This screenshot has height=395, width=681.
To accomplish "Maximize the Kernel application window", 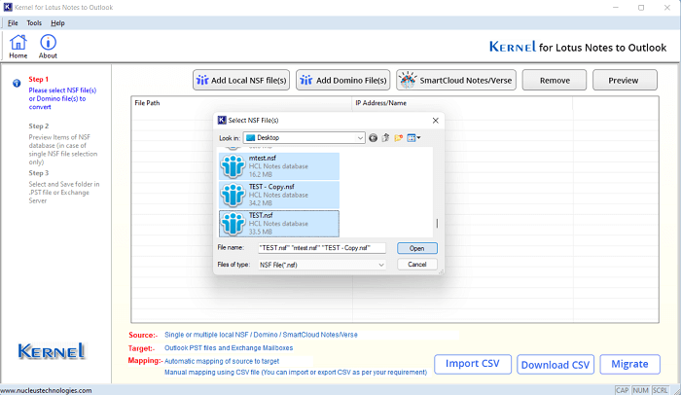I will pyautogui.click(x=641, y=8).
